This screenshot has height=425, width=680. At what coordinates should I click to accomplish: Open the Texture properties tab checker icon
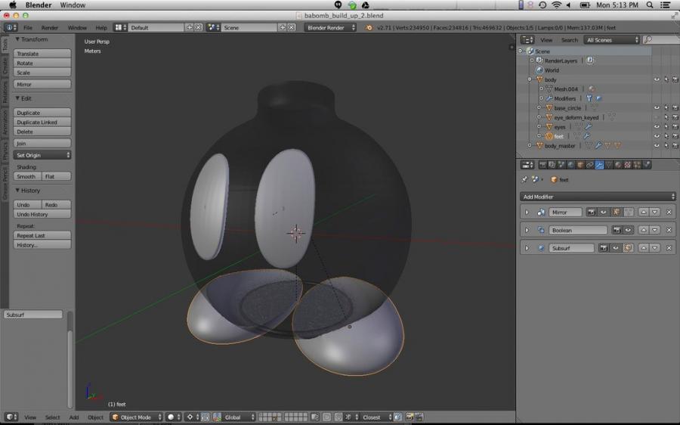627,165
